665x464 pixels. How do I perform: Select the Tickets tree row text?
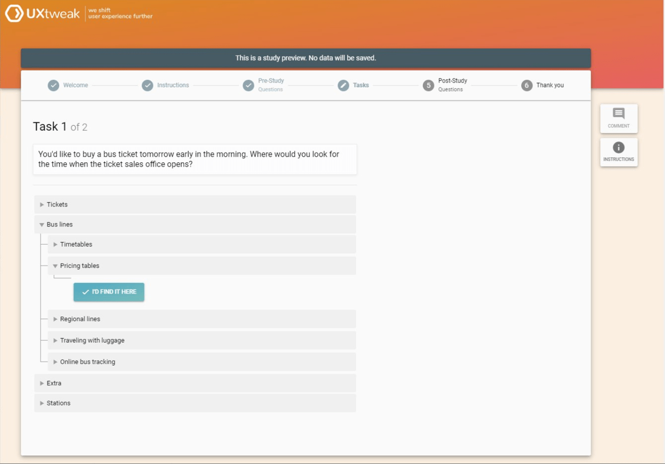[x=57, y=205]
